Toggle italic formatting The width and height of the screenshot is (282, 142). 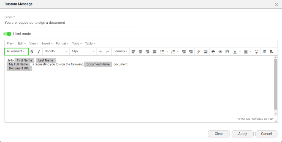(39, 52)
